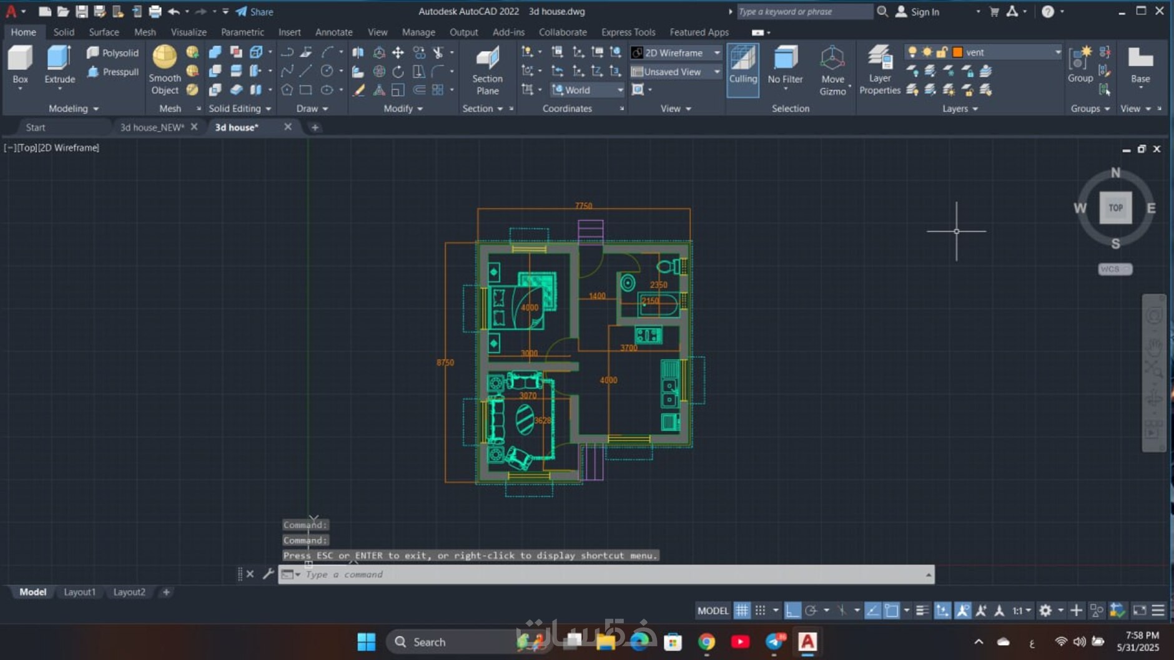
Task: Click the Base view tool
Action: [x=1140, y=66]
